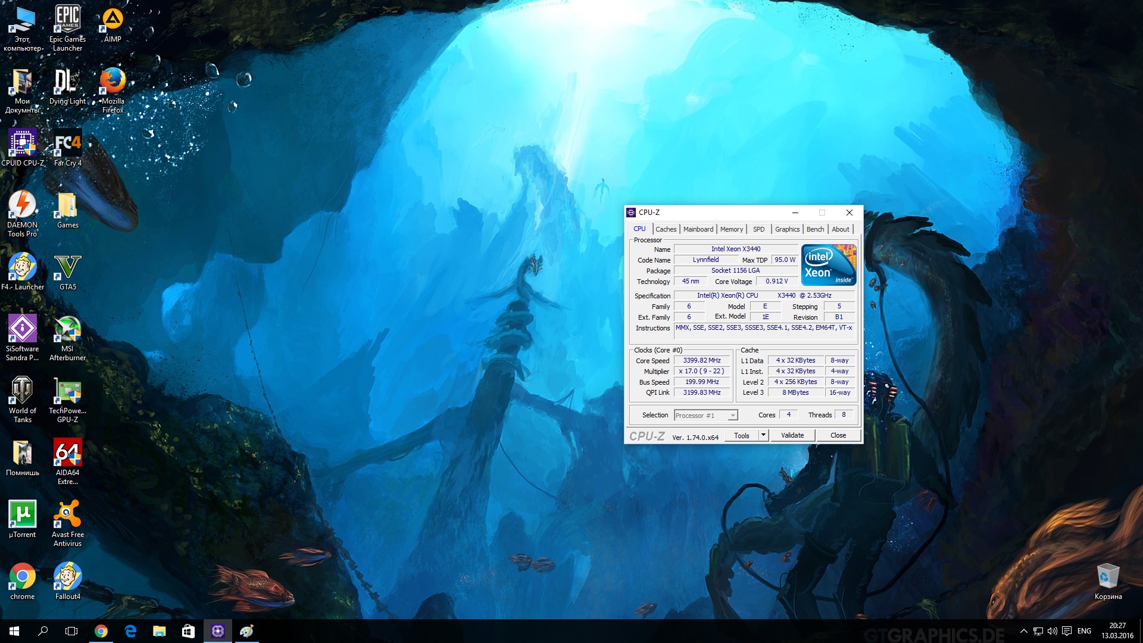Click the CPU-Z icon in the taskbar
This screenshot has height=643, width=1143.
tap(217, 631)
